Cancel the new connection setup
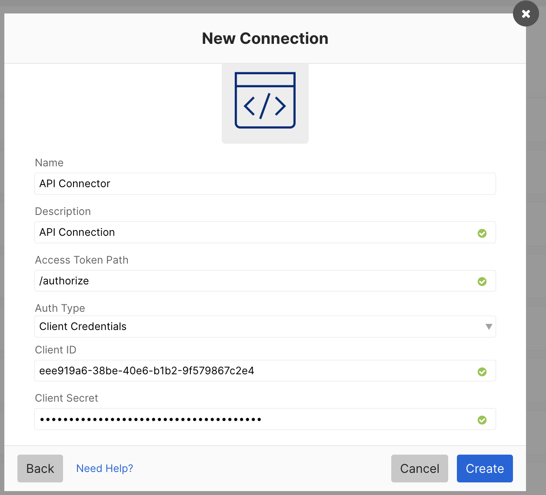 [x=419, y=469]
